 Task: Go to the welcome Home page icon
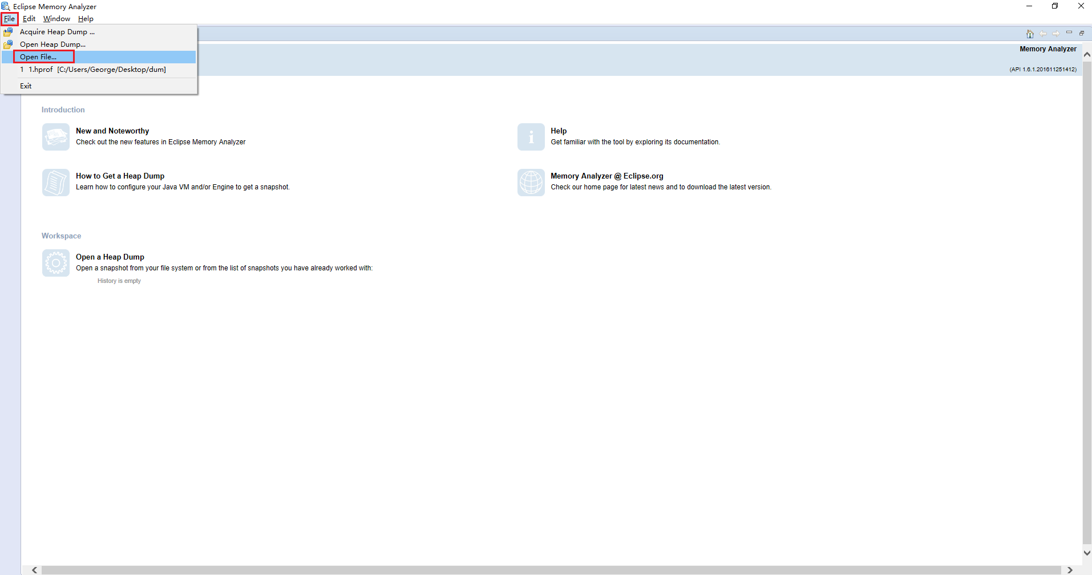(x=1030, y=34)
